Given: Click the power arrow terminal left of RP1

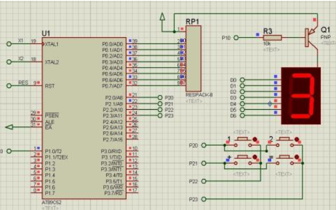Looking at the screenshot, I should click(x=163, y=17).
